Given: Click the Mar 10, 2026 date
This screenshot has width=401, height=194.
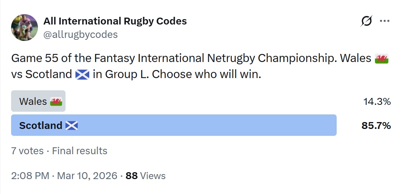Looking at the screenshot, I should [x=87, y=176].
